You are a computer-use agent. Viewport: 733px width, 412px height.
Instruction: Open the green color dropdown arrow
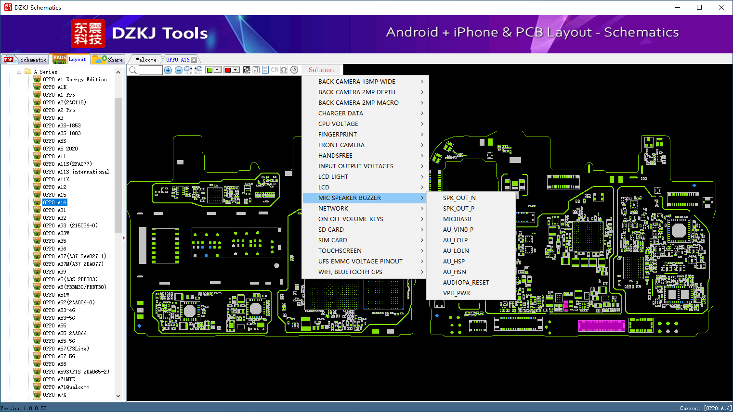pyautogui.click(x=218, y=70)
